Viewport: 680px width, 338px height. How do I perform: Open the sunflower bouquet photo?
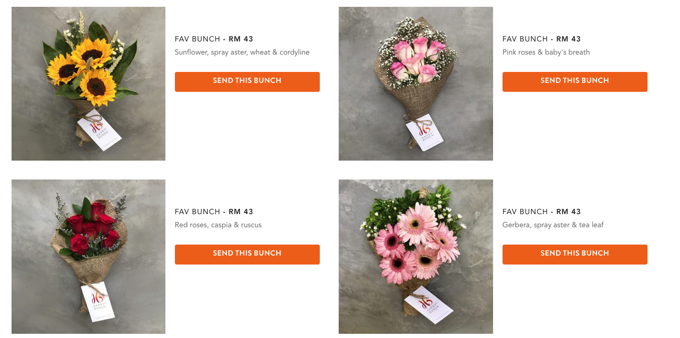[x=88, y=83]
